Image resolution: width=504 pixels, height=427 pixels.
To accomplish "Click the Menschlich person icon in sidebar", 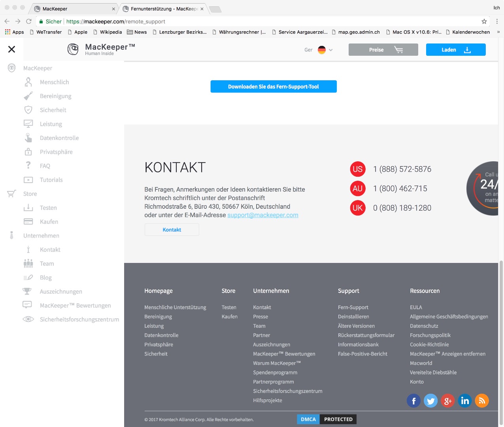I will [28, 82].
